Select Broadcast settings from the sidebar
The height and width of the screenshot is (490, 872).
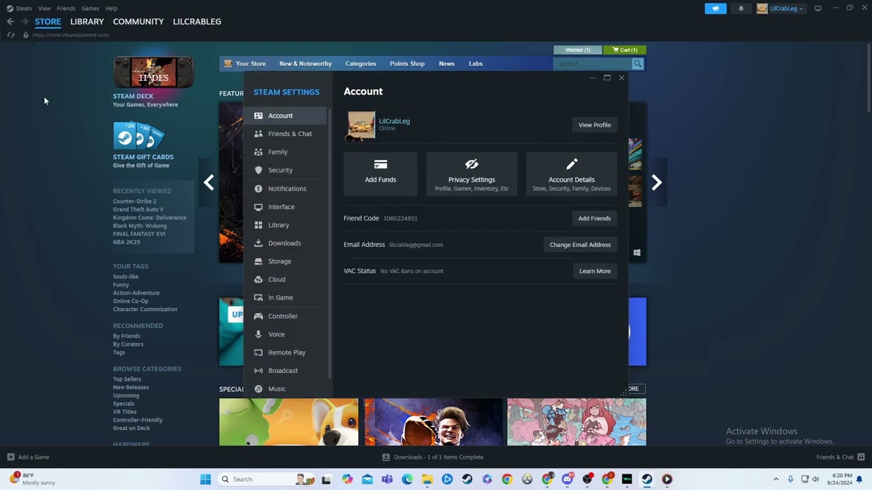tap(283, 370)
